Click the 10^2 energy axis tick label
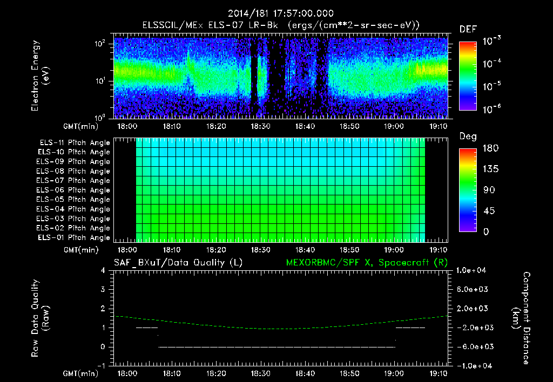Viewport: 553px width, 382px height. tap(100, 44)
